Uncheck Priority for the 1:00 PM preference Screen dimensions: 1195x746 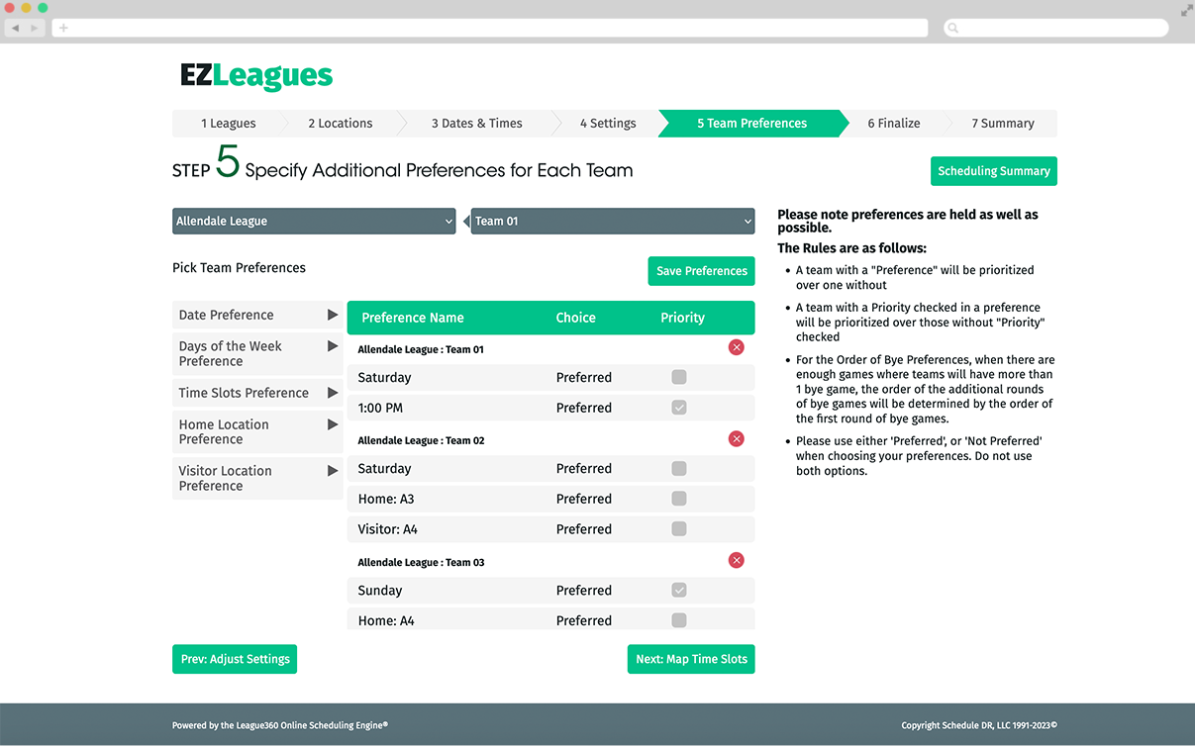coord(679,408)
